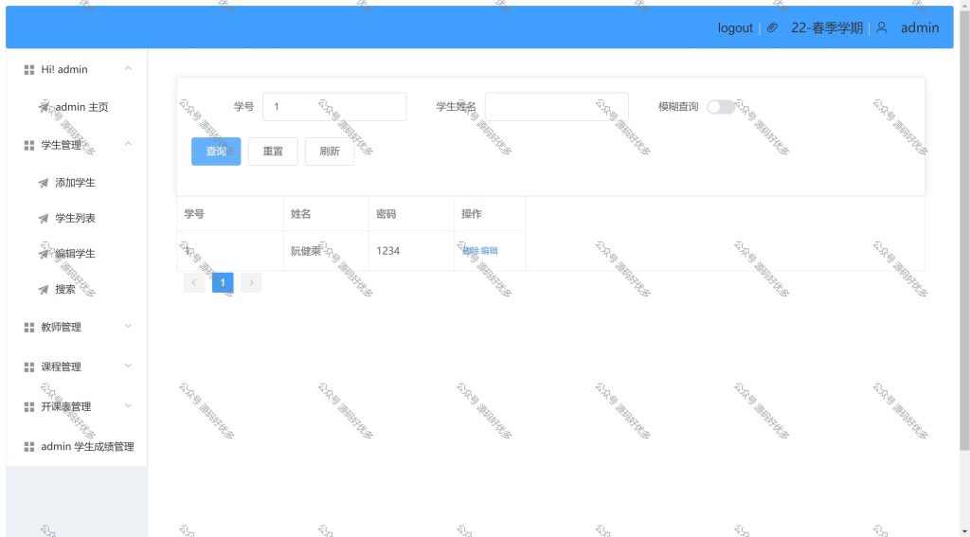Click the 模糊查询 label
The height and width of the screenshot is (537, 970).
[x=678, y=107]
